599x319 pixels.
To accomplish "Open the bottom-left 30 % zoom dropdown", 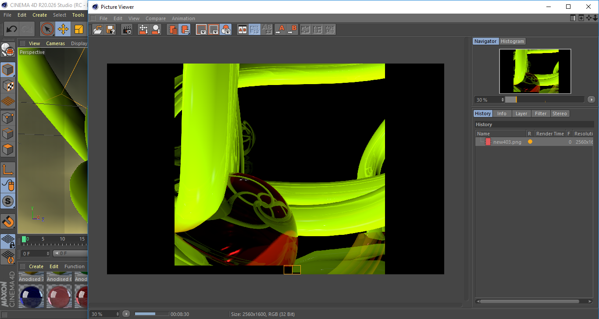I will coord(105,314).
